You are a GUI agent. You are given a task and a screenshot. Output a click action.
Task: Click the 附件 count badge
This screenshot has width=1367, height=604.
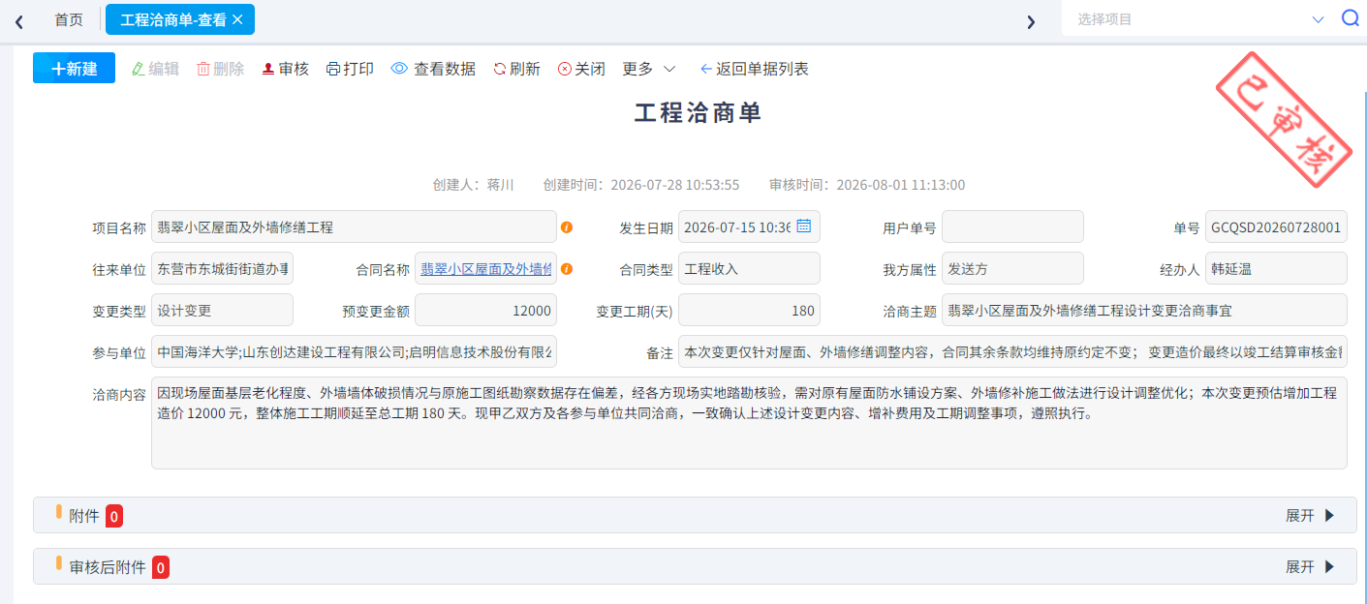pyautogui.click(x=114, y=516)
